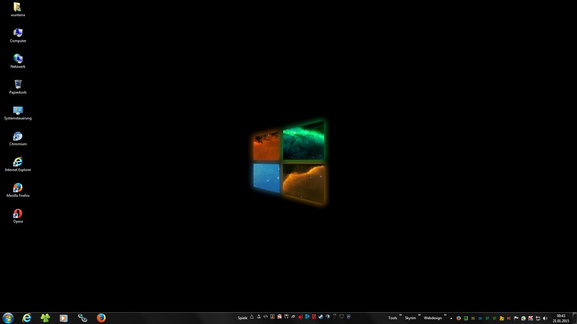
Task: Expand the Tools toolbar chevron
Action: tap(400, 315)
